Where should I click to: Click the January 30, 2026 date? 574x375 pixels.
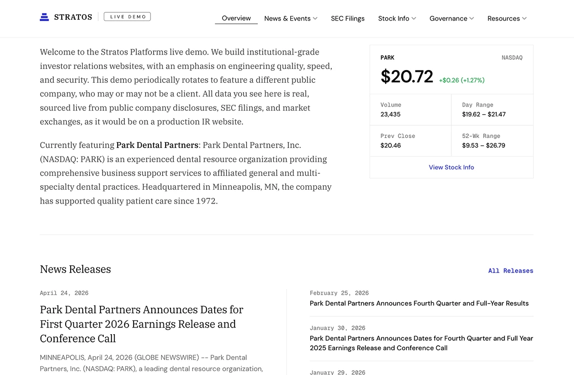tap(338, 328)
